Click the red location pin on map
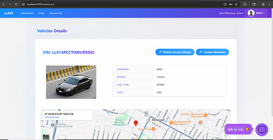273x140 pixels. 136,123
